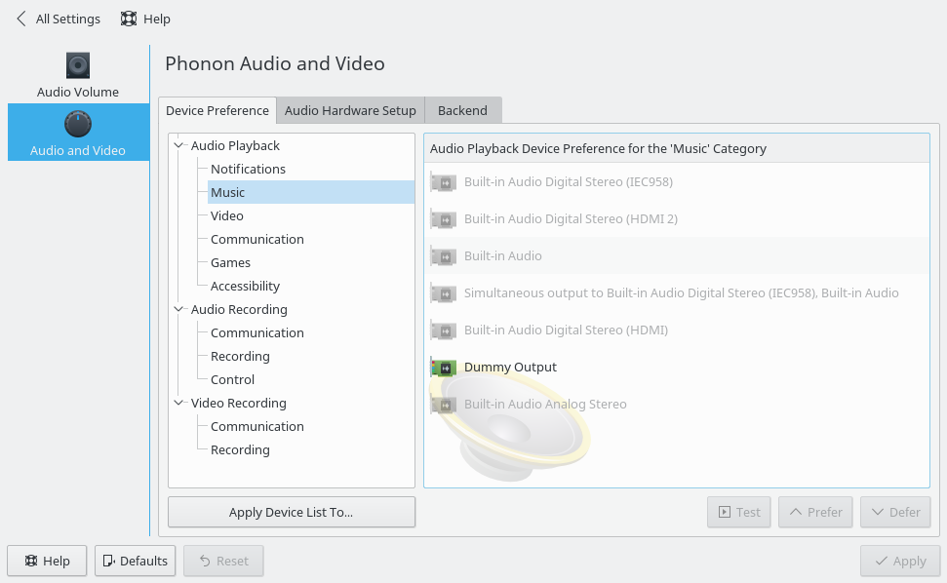947x583 pixels.
Task: Open the Backend tab
Action: tap(462, 110)
